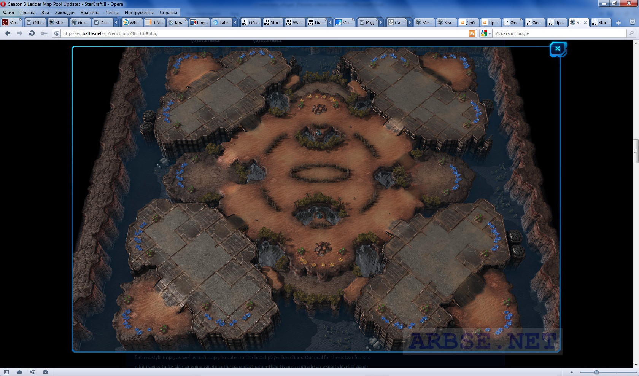Click the vertical page scrollbar thumb
Viewport: 639px width, 376px height.
coord(635,151)
